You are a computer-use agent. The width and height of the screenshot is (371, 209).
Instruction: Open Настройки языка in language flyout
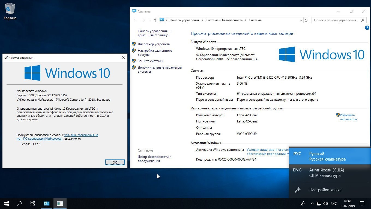tap(330, 190)
